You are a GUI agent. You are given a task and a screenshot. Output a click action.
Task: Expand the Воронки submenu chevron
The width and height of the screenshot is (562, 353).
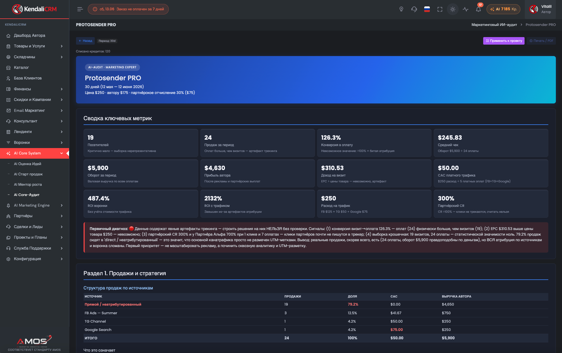pos(62,142)
